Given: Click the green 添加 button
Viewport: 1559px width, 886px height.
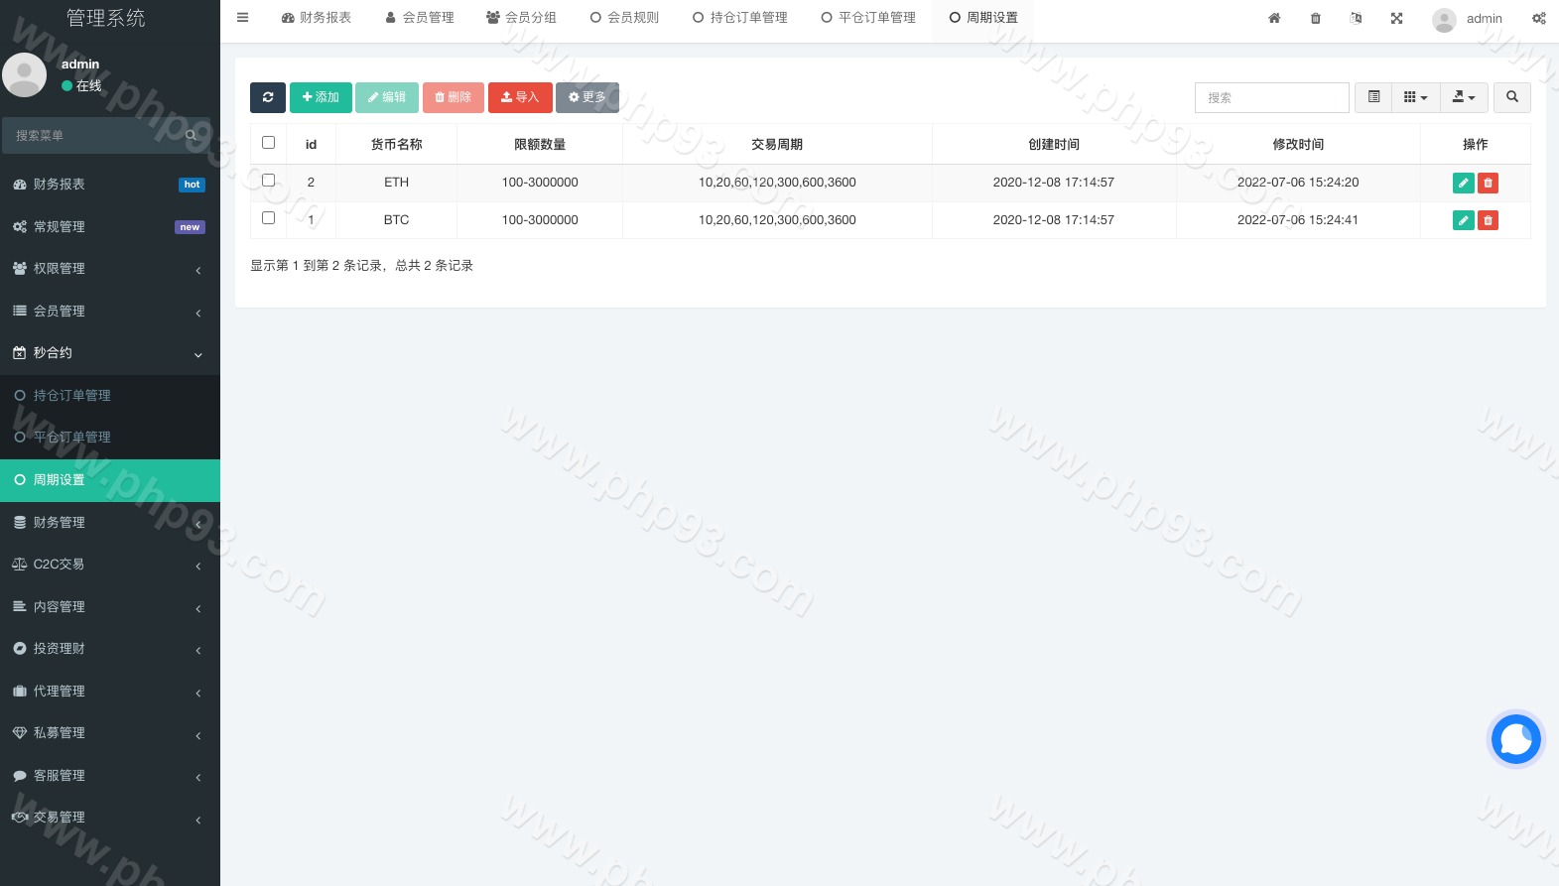Looking at the screenshot, I should [x=321, y=97].
